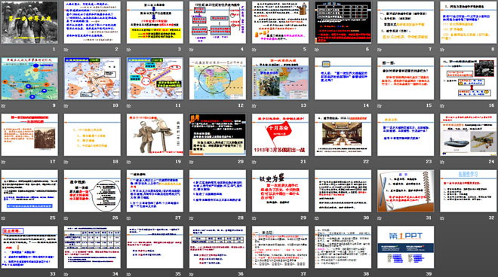Viewport: 498px width, 277px height.
Task: Select slide 39 with the PPT logo
Action: click(x=406, y=247)
